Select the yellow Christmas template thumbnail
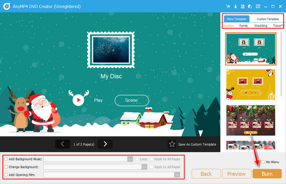The height and width of the screenshot is (184, 286). (x=251, y=85)
